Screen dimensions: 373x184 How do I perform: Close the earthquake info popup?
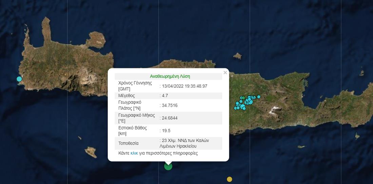click(225, 73)
